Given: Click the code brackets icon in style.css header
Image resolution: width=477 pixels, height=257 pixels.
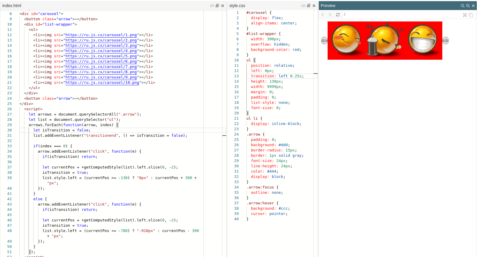Looking at the screenshot, I should (x=303, y=6).
